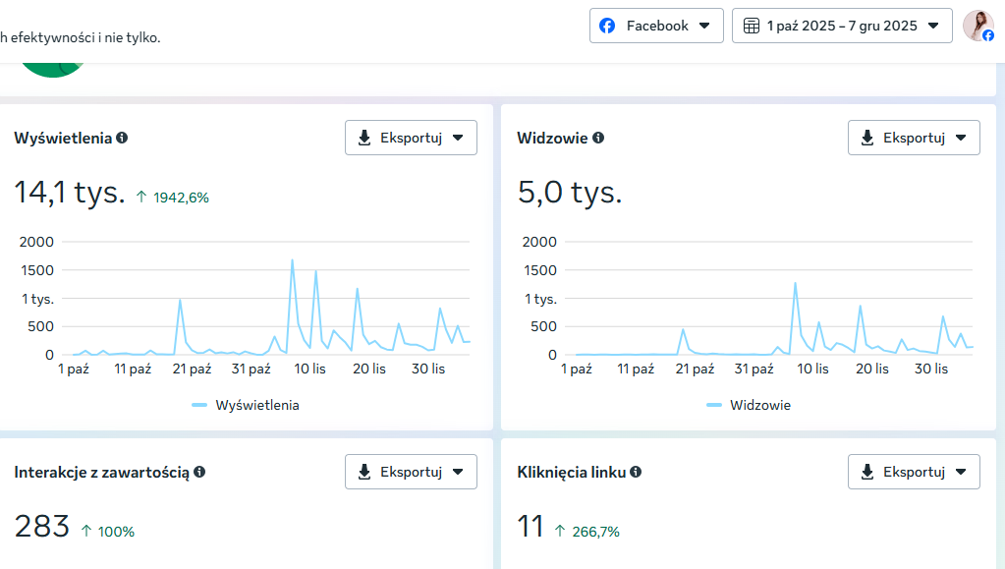Export the Wyświetlenia chart data
The image size is (1005, 569).
(411, 138)
